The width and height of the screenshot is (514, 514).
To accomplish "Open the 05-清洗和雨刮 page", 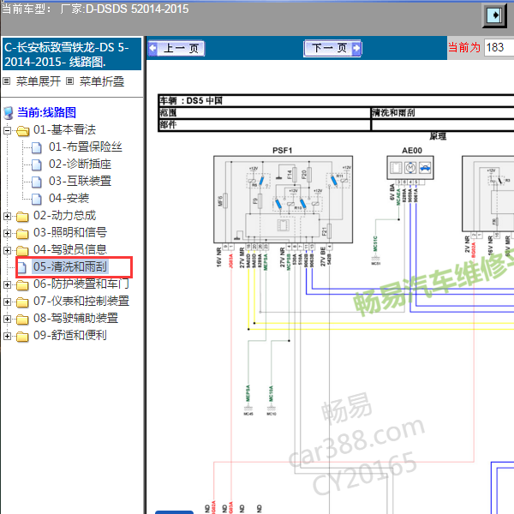I will tap(70, 266).
